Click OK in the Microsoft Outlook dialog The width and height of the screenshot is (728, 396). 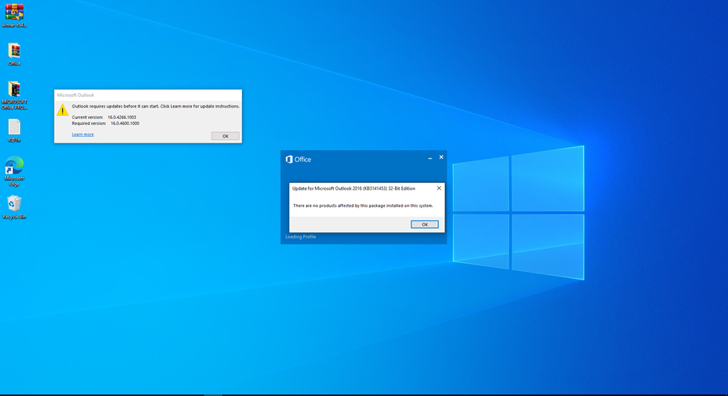[225, 136]
